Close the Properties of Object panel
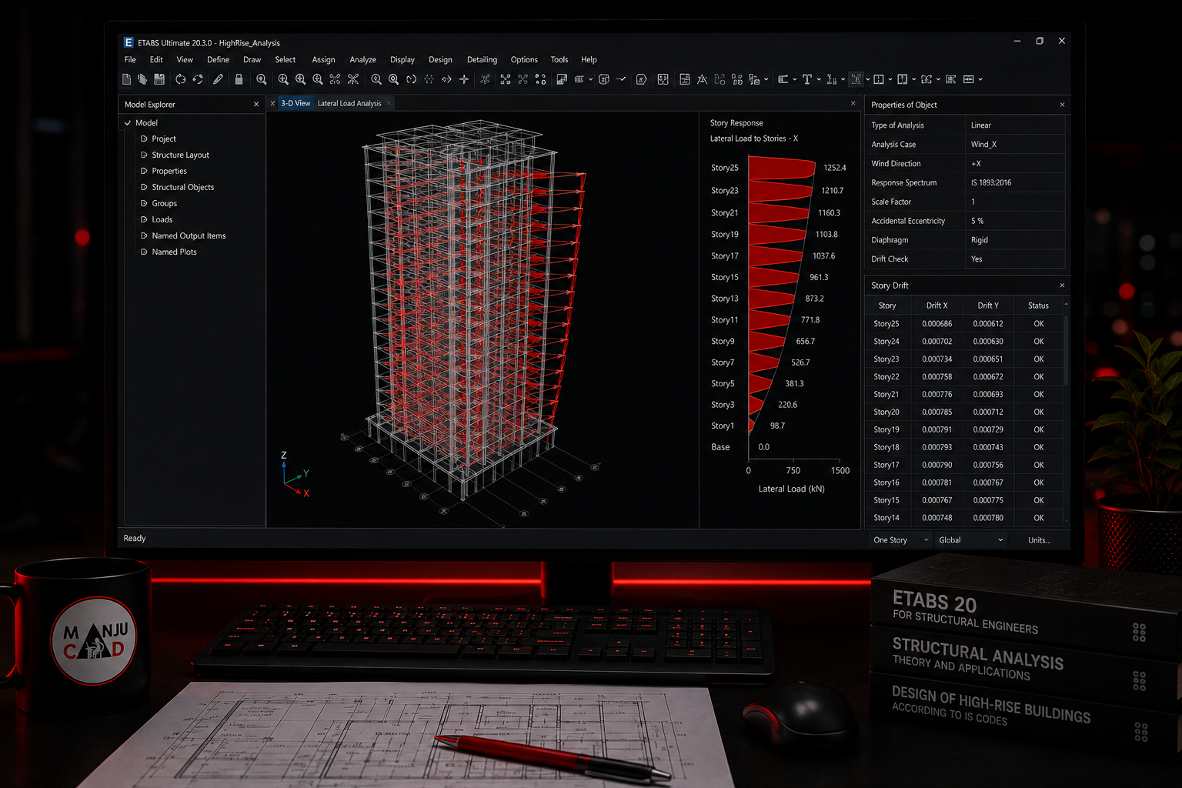 pyautogui.click(x=1062, y=105)
